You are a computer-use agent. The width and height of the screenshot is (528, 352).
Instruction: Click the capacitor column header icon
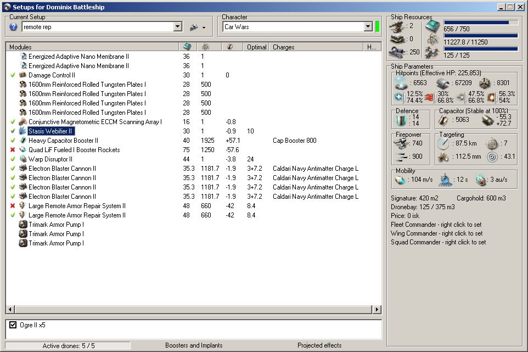point(230,47)
